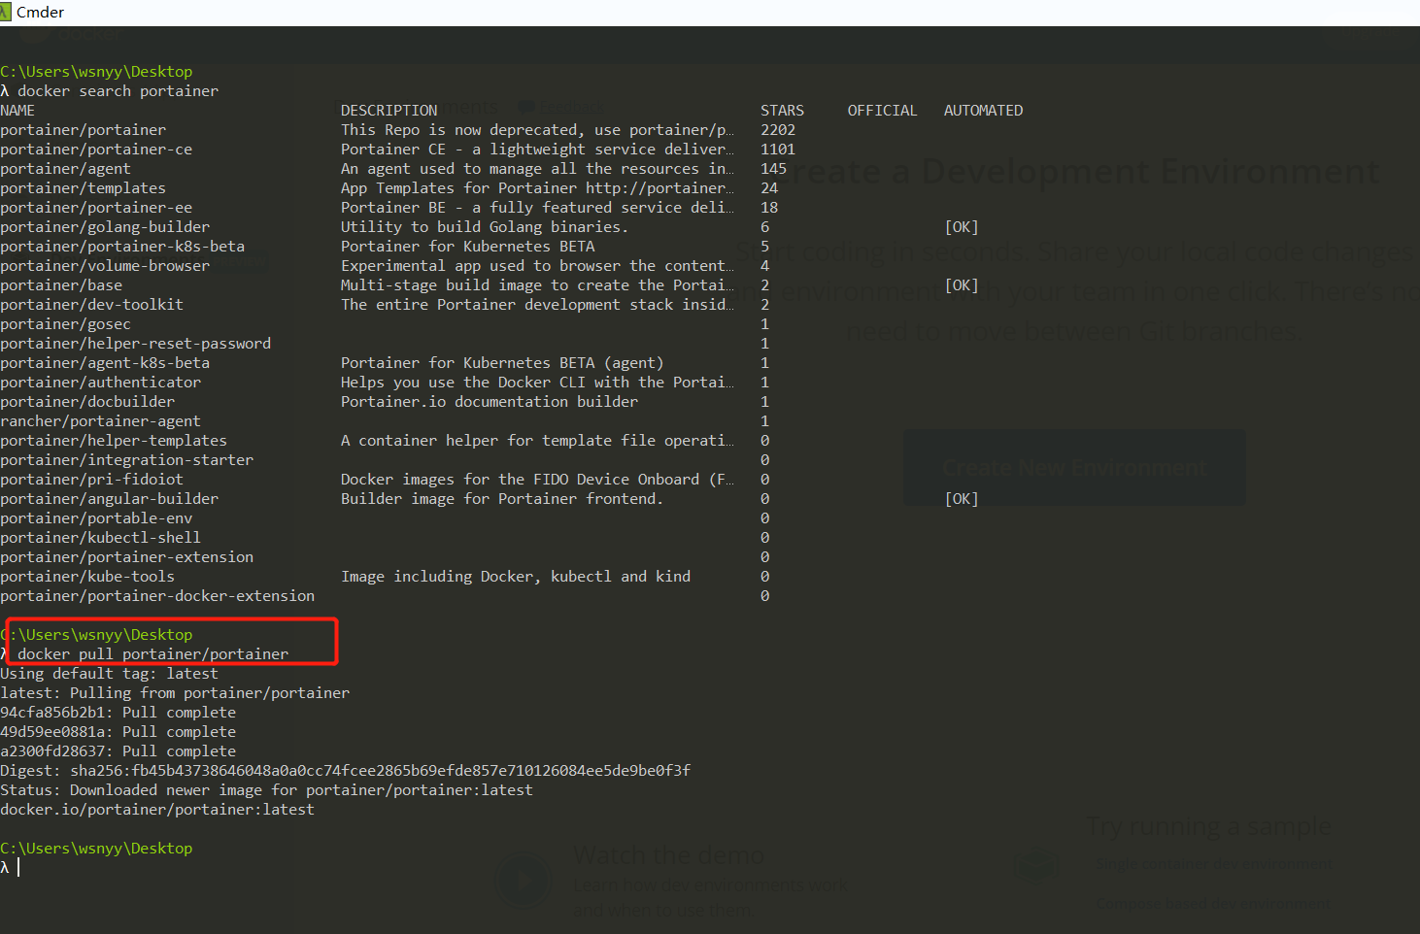Select the portainer/portainer-ee row name

click(96, 208)
